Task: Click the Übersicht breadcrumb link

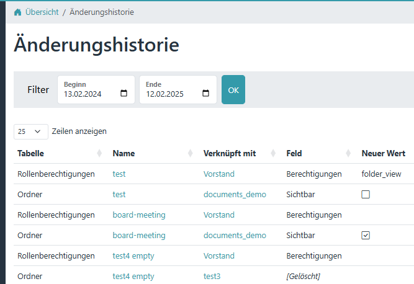Action: (x=42, y=12)
